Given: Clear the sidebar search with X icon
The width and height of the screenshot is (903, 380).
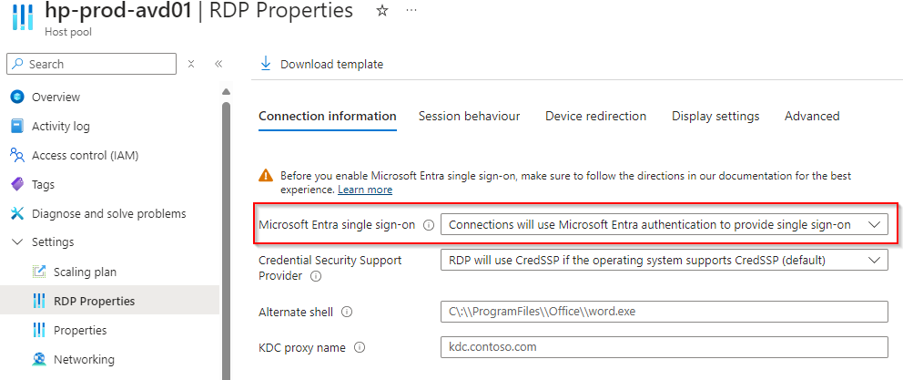Looking at the screenshot, I should 191,64.
